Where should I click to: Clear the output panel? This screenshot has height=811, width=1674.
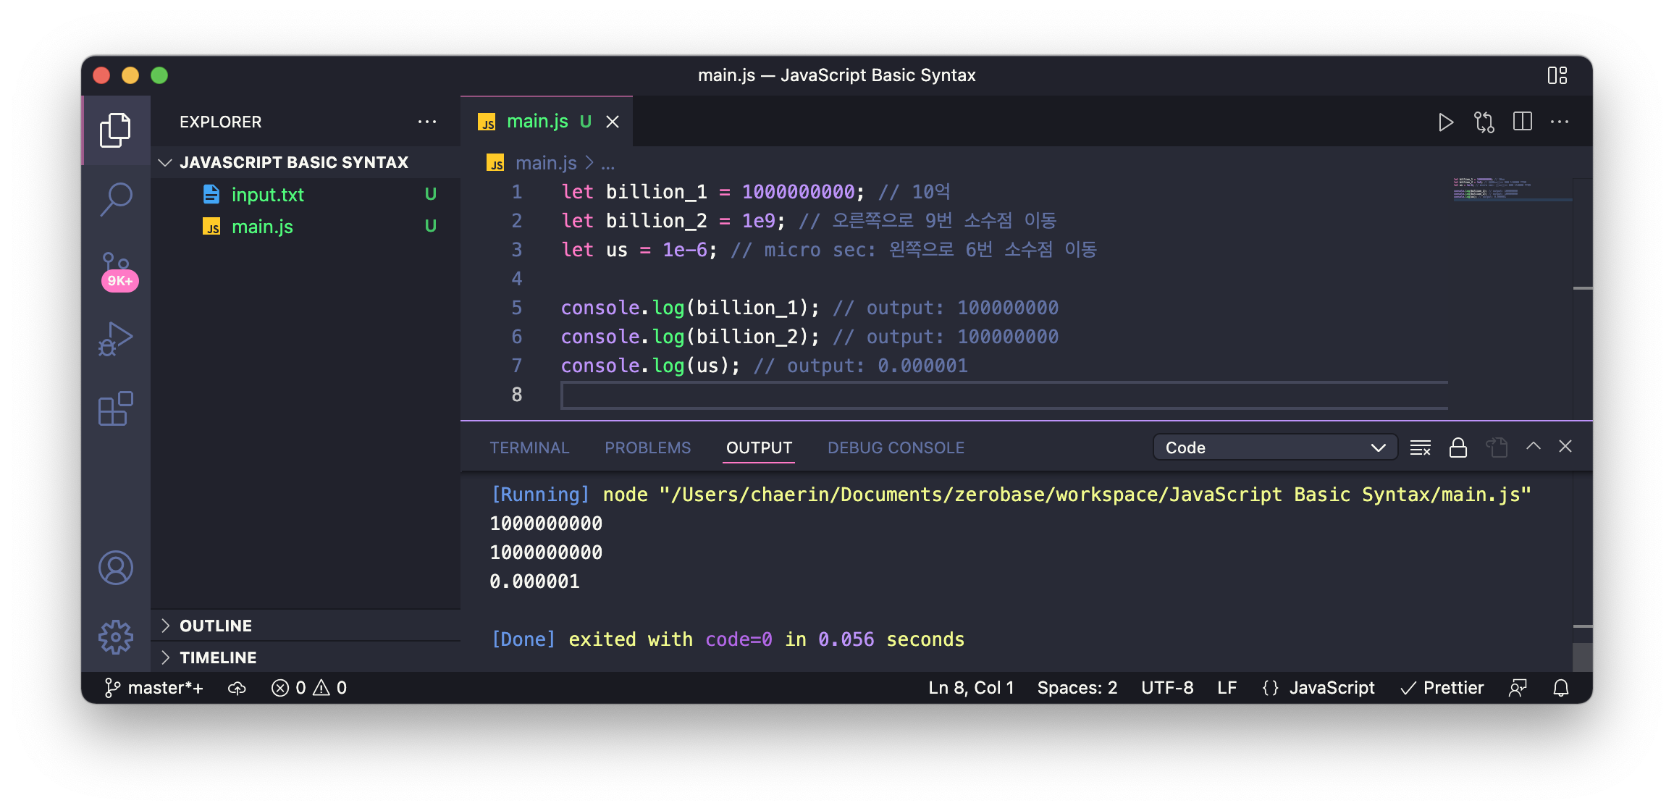click(1420, 447)
